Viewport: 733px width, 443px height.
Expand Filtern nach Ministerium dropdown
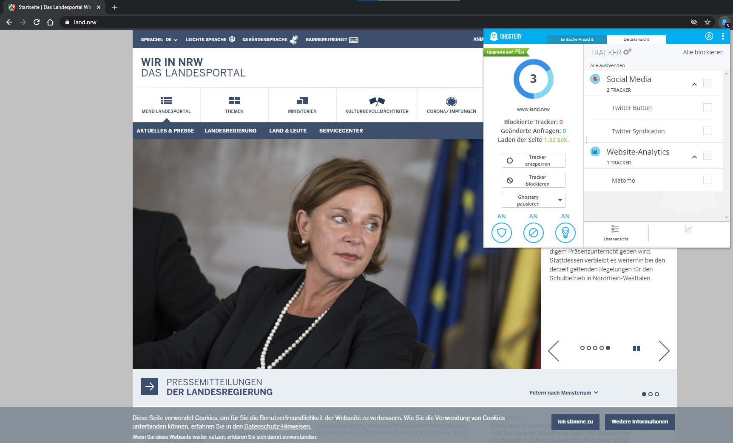pos(563,393)
